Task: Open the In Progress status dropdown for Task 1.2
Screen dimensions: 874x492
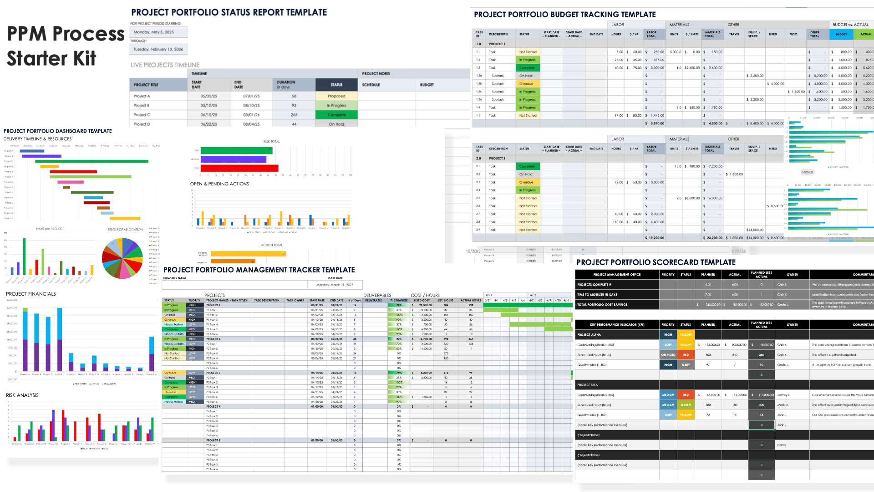Action: pyautogui.click(x=528, y=60)
